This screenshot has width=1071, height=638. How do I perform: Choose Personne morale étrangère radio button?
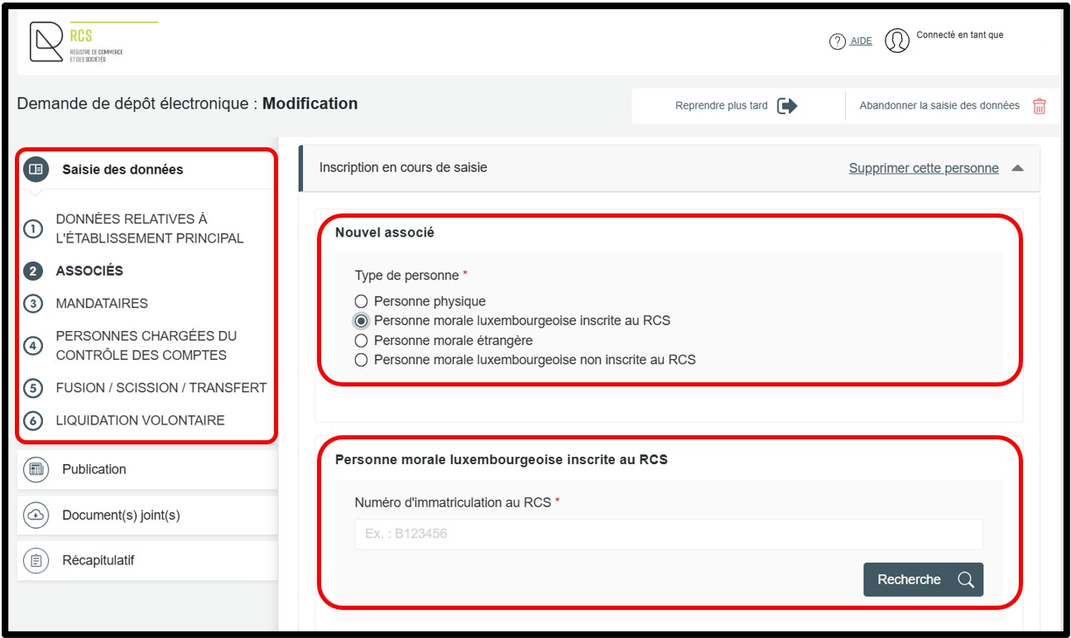pyautogui.click(x=361, y=340)
